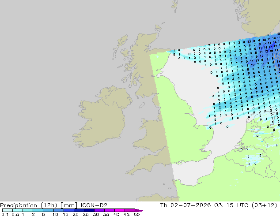Select the 15–20 mm blue legend swatch
The image size is (280, 216).
[68, 210]
